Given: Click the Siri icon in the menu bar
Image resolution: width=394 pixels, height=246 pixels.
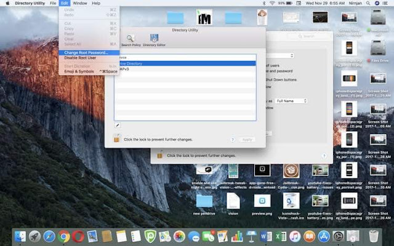Looking at the screenshot, I should point(377,3).
